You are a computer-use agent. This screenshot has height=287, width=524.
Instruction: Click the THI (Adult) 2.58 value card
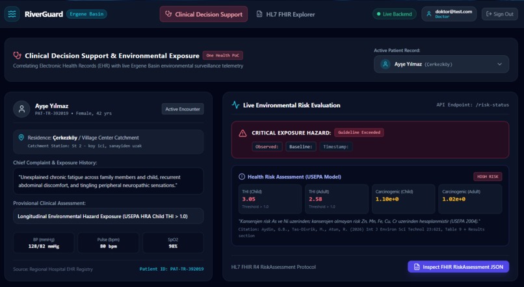tap(337, 199)
